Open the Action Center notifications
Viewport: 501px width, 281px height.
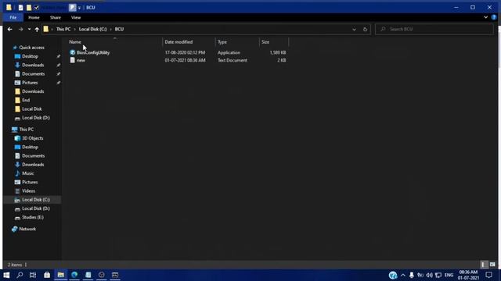tap(488, 275)
